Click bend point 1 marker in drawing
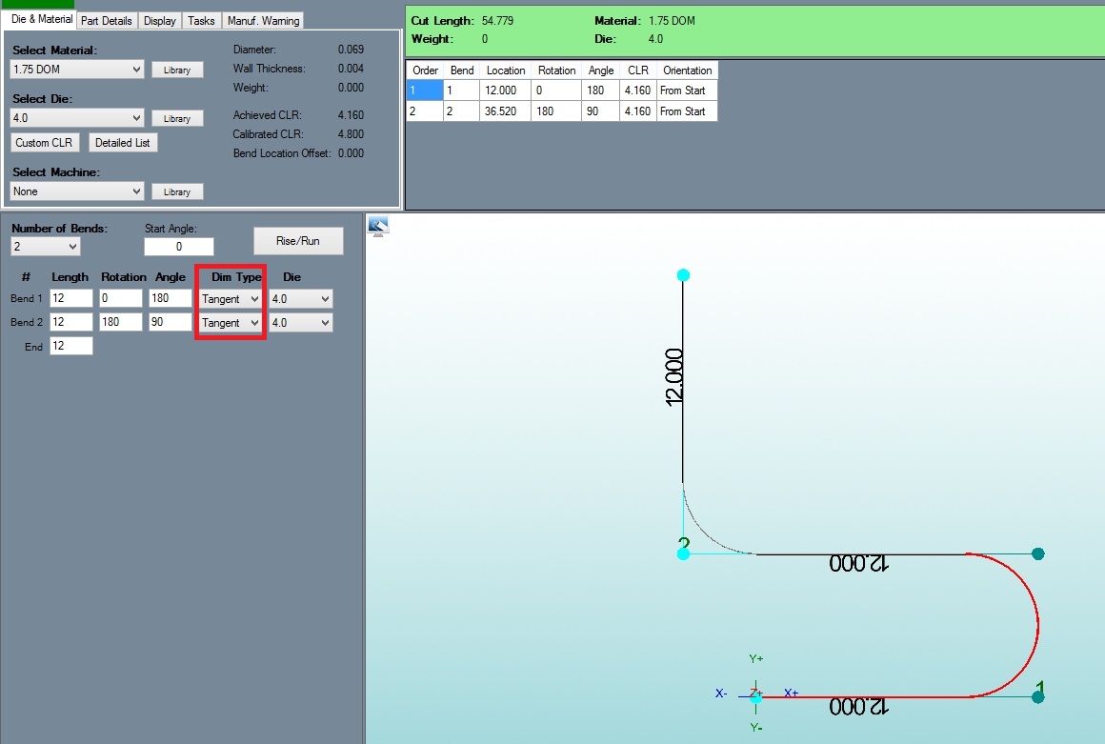This screenshot has width=1105, height=744. tap(1038, 696)
